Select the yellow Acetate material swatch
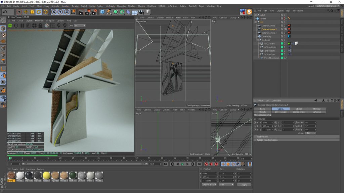This screenshot has height=193, width=344. pos(46,176)
